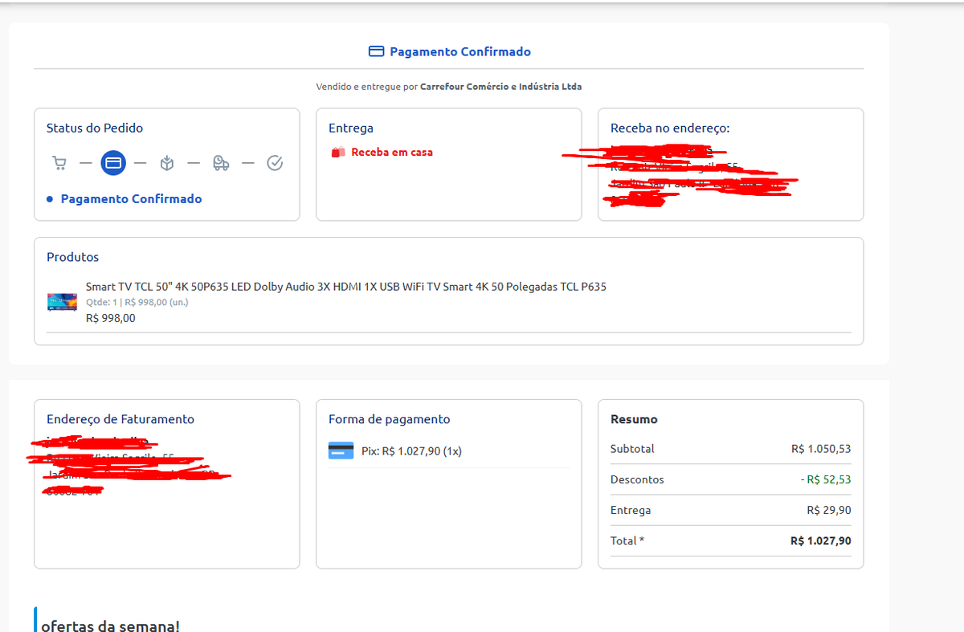Click the Receba em casa delivery text
The height and width of the screenshot is (632, 964).
coord(392,152)
